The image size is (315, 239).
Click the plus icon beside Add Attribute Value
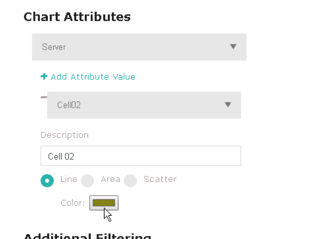[44, 76]
